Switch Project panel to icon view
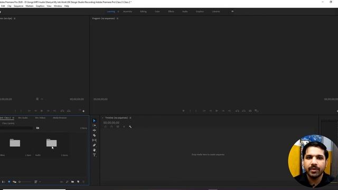338x190 pixels. pos(9,182)
